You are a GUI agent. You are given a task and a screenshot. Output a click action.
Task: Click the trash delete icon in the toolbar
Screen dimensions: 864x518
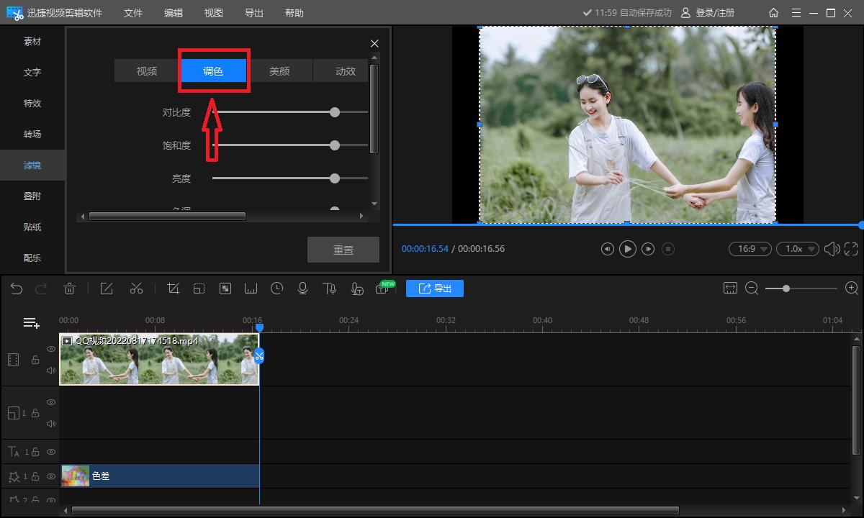(x=70, y=288)
